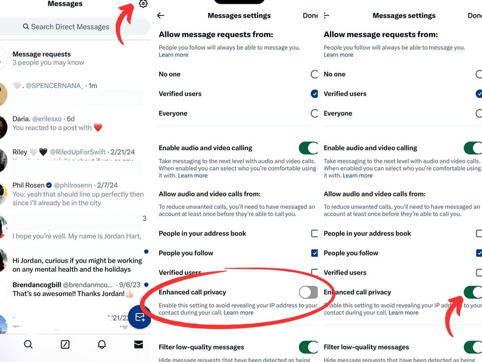Open the search tab in bottom bar
Viewport: 482px width, 362px height.
pos(28,344)
